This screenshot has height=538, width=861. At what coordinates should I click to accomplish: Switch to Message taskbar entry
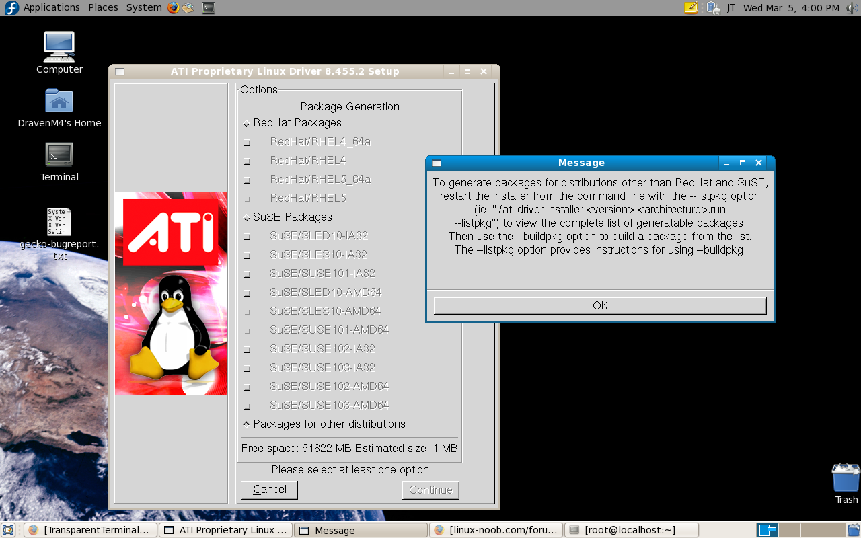361,530
